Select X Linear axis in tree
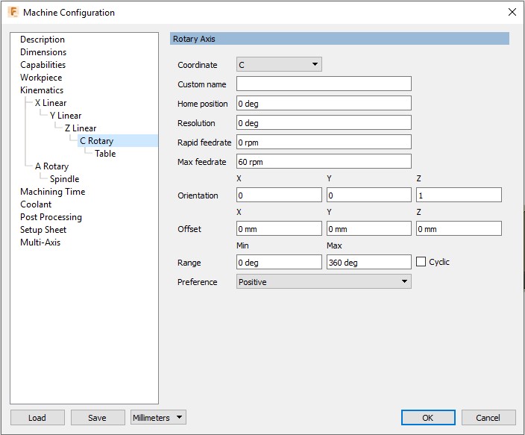Screen dimensions: 525x435 [51, 103]
